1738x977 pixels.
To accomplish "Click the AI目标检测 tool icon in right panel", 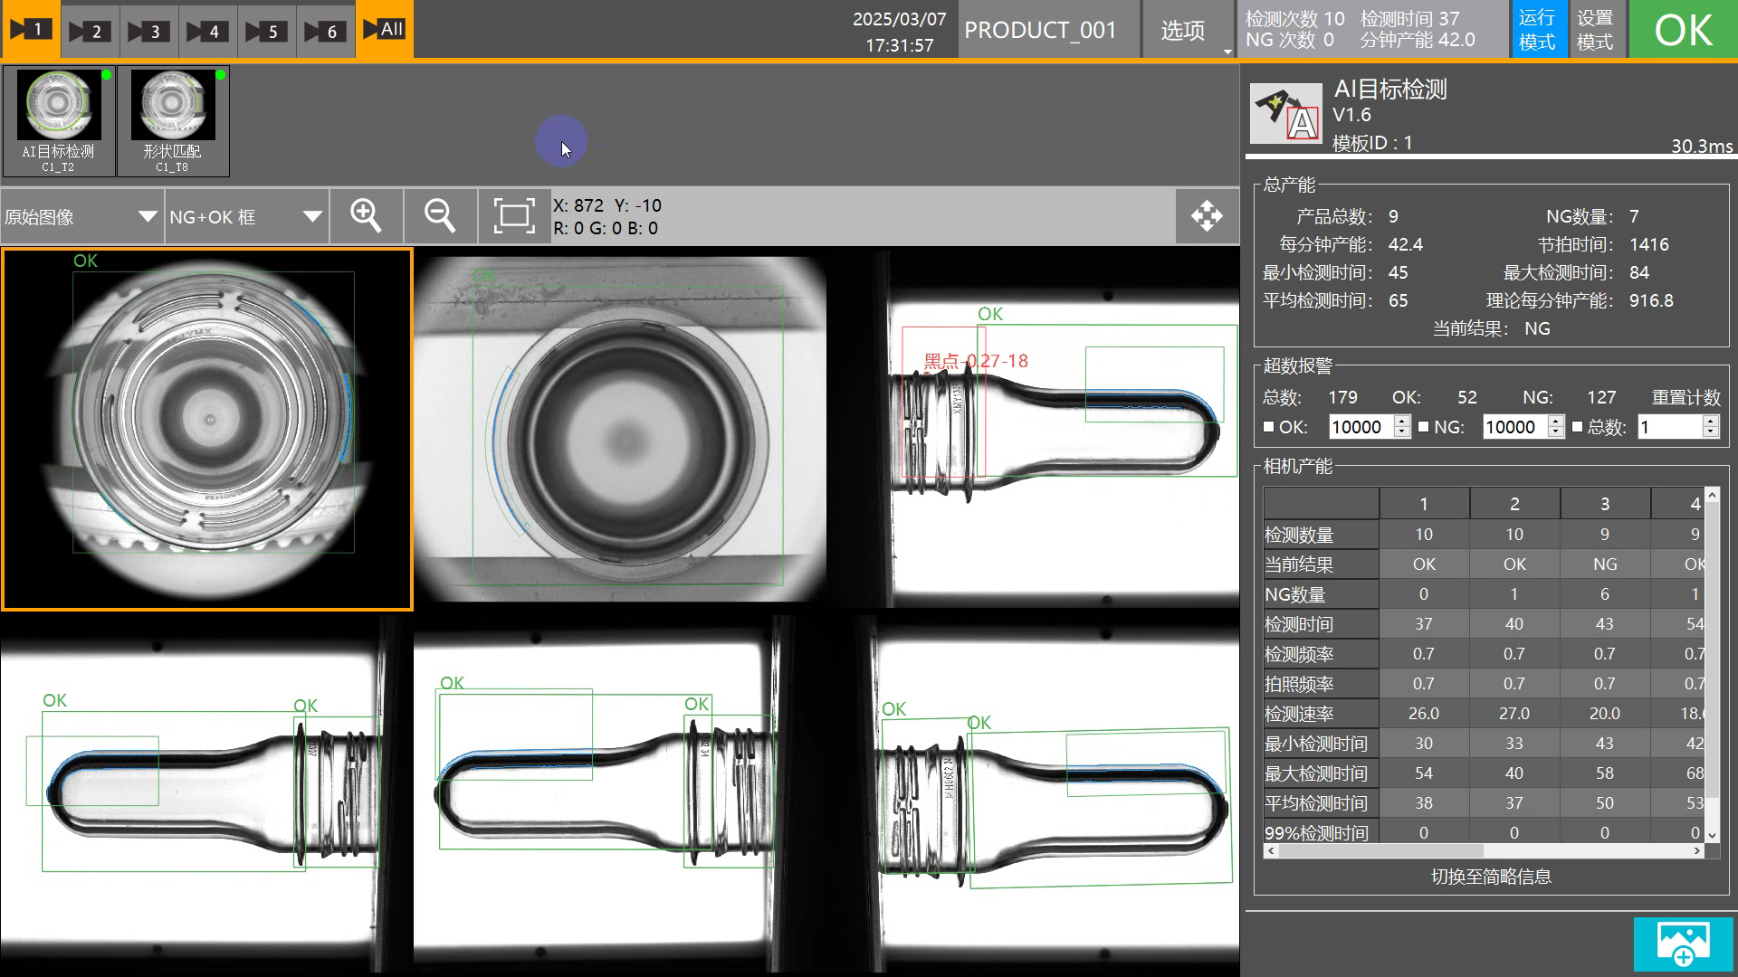I will click(1285, 114).
